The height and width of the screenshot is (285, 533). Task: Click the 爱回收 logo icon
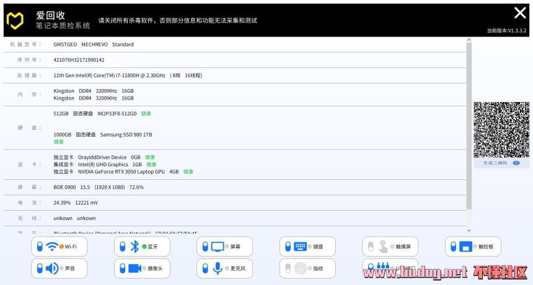point(15,20)
